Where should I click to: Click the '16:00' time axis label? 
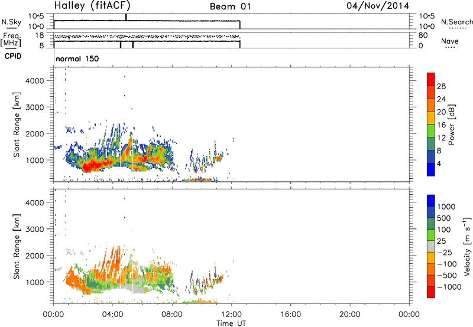coord(290,315)
